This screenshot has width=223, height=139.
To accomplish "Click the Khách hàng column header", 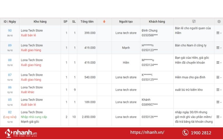I will (157, 22).
